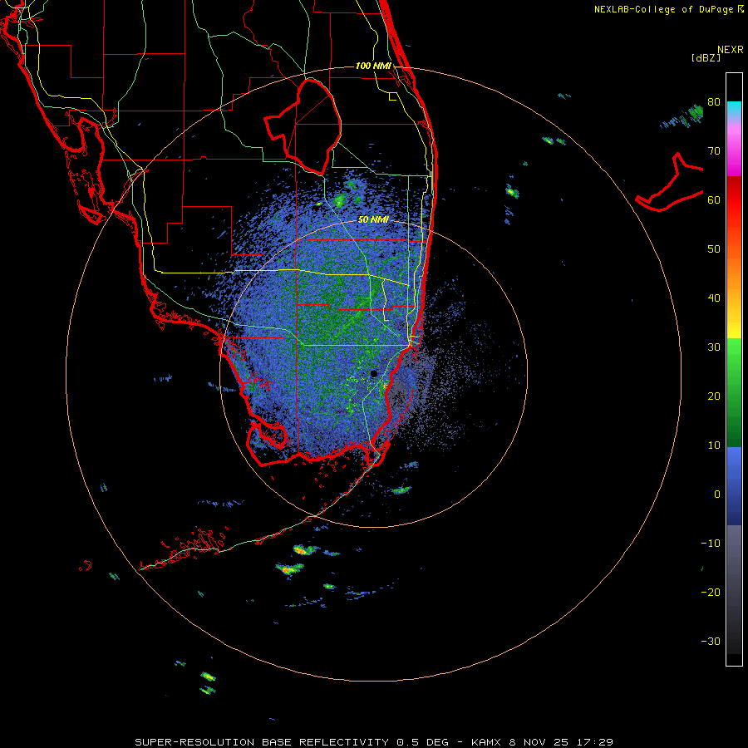
Task: Click the Bahamas island outline at right
Action: pos(670,183)
